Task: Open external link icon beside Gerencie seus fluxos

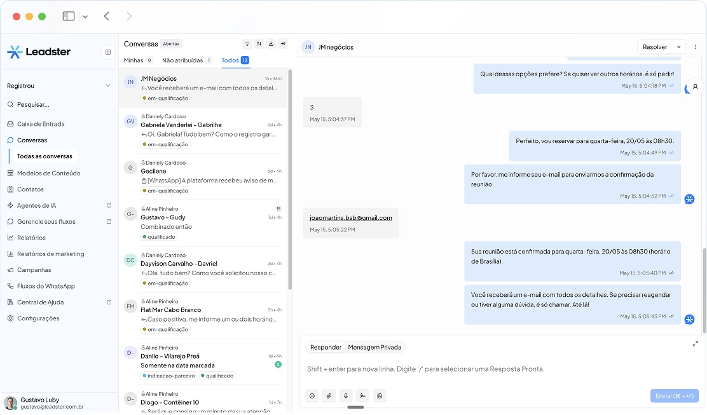Action: [109, 222]
